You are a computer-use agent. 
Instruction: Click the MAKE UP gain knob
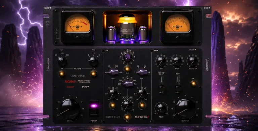pyautogui.click(x=193, y=61)
